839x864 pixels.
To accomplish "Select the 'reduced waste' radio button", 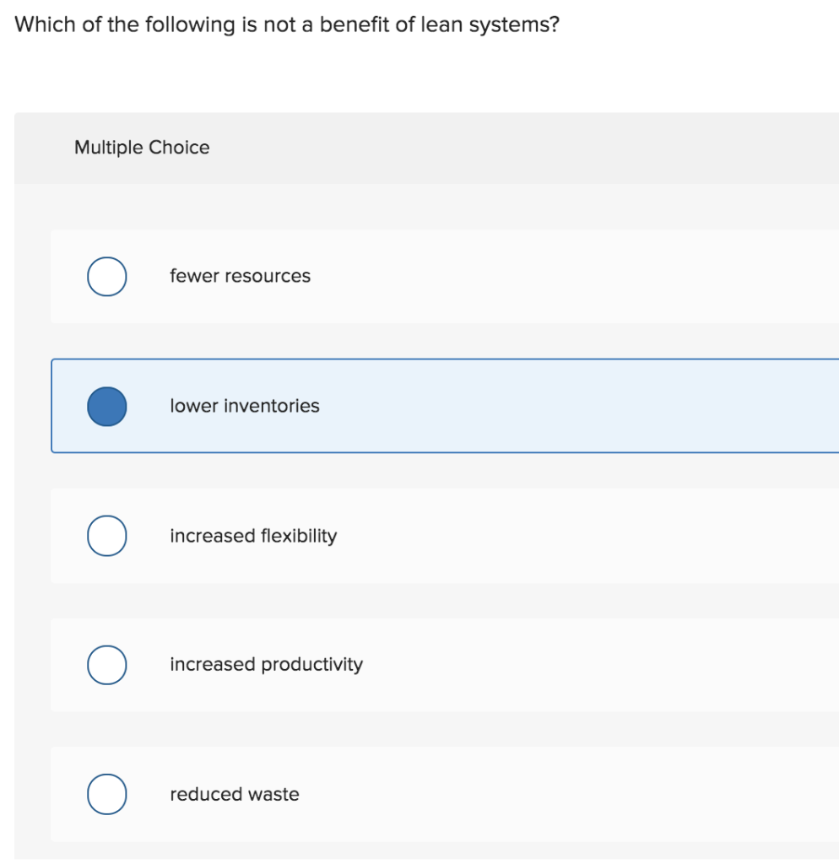I will pos(106,794).
